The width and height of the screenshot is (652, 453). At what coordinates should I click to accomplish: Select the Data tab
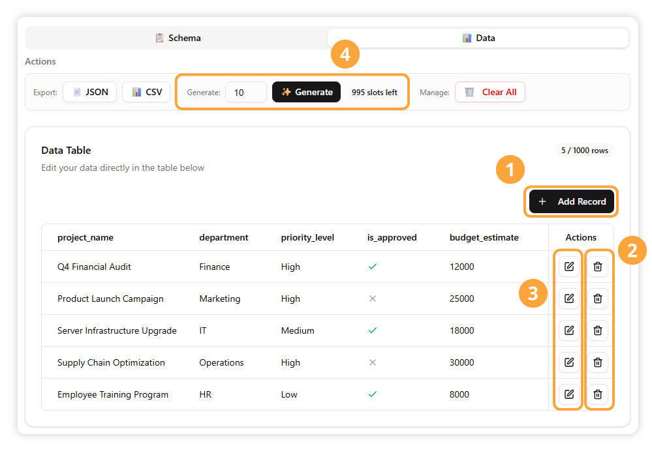(x=478, y=38)
